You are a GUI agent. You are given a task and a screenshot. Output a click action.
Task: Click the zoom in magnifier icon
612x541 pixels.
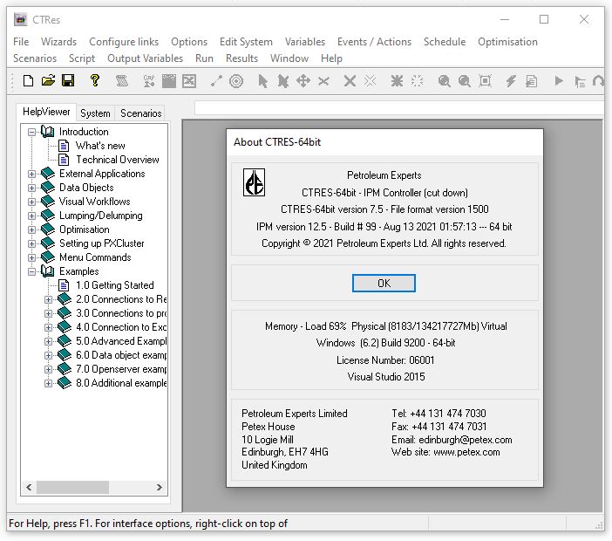coord(444,81)
